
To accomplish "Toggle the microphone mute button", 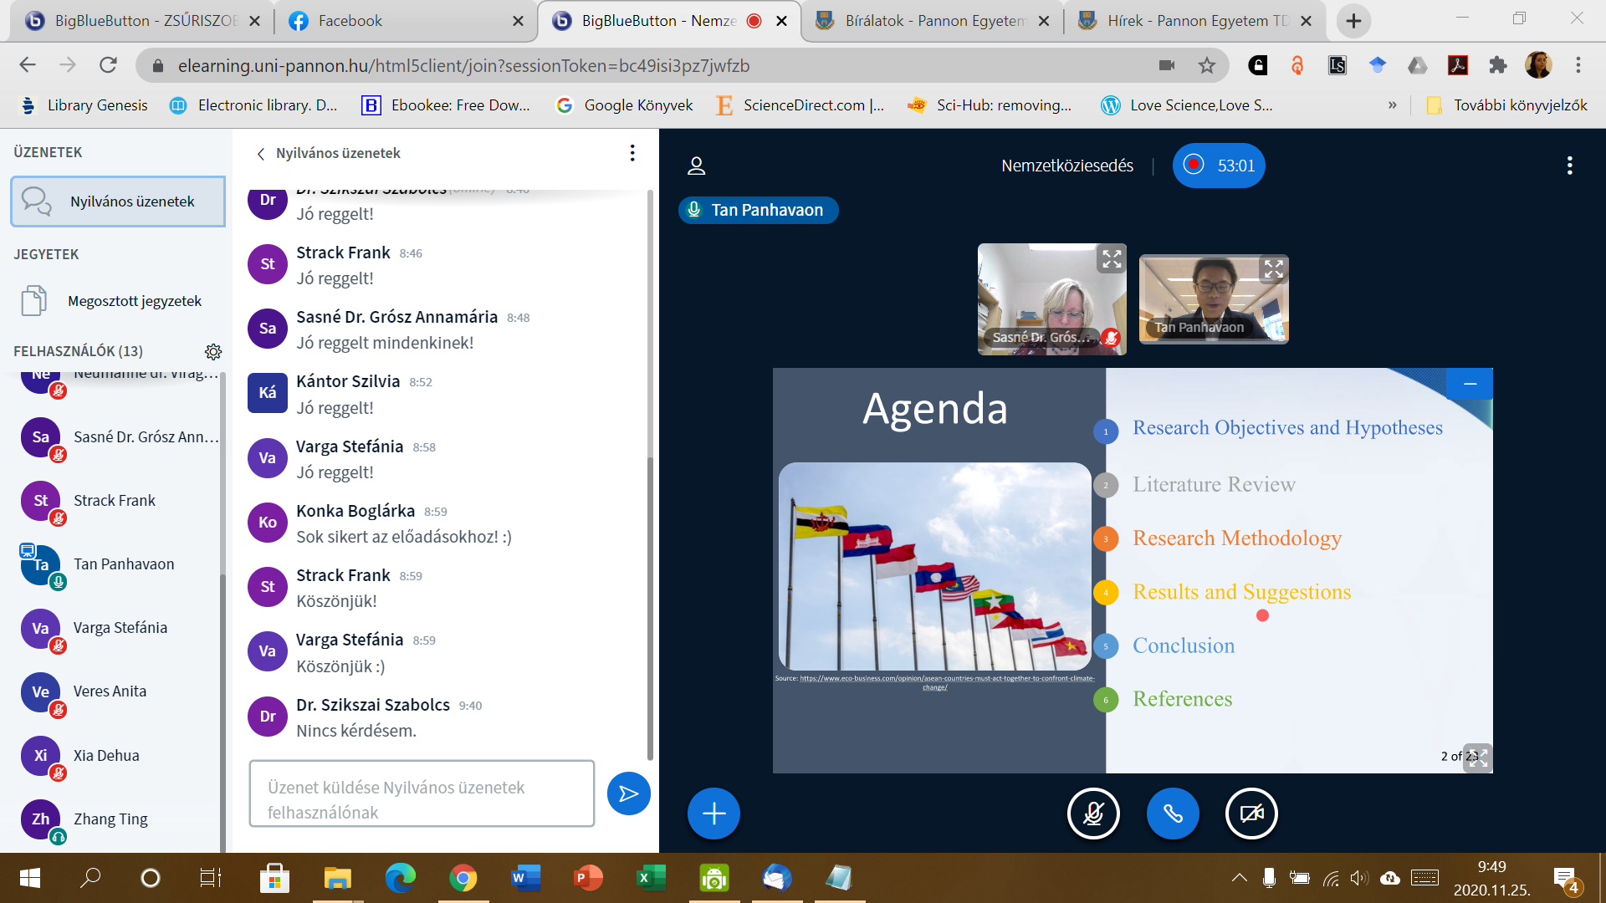I will pyautogui.click(x=1093, y=813).
